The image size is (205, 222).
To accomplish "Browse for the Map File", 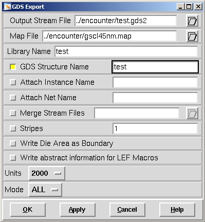I will coord(192,36).
